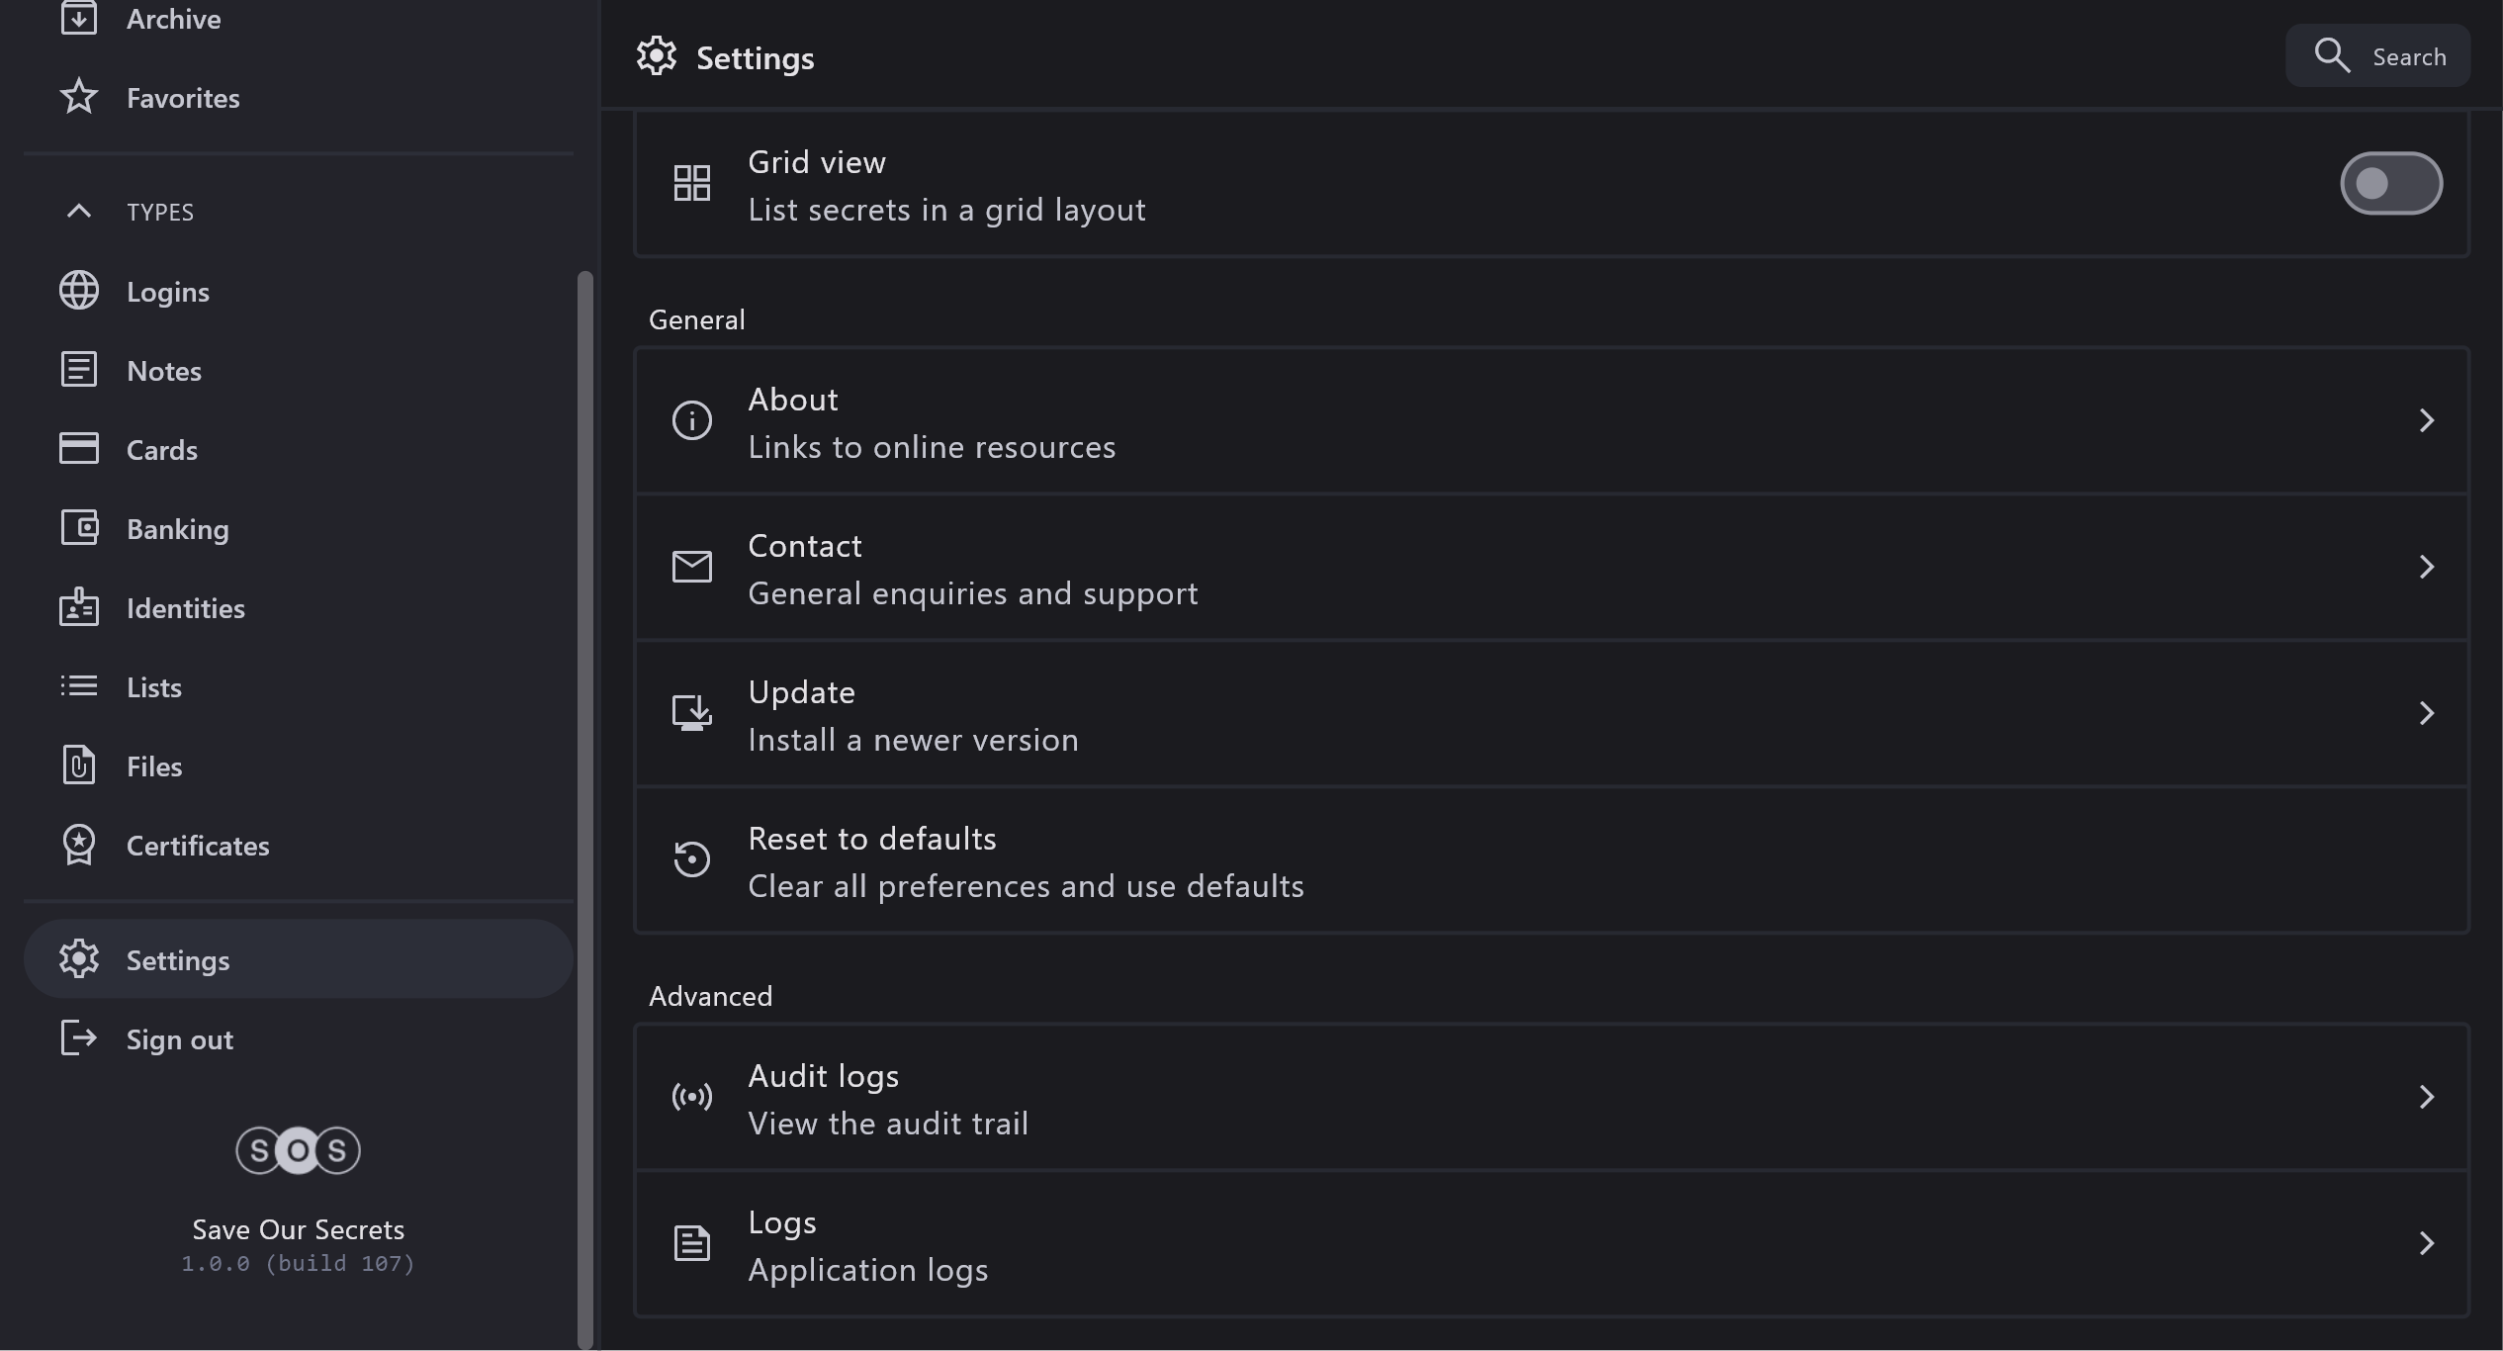
Task: Click the Search field
Action: point(2378,56)
